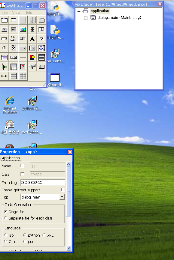Select the GridSizer tool
The width and height of the screenshot is (174, 260).
23,76
